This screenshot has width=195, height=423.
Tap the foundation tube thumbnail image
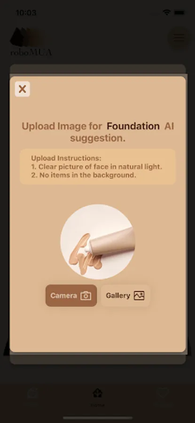pyautogui.click(x=97, y=242)
